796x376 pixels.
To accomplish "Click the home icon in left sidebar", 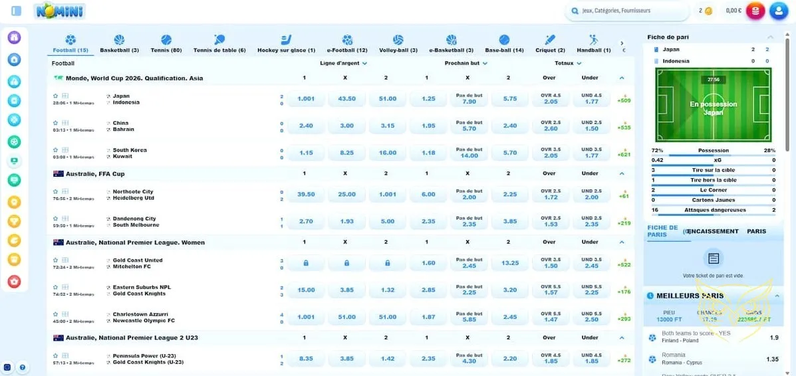I will click(14, 59).
